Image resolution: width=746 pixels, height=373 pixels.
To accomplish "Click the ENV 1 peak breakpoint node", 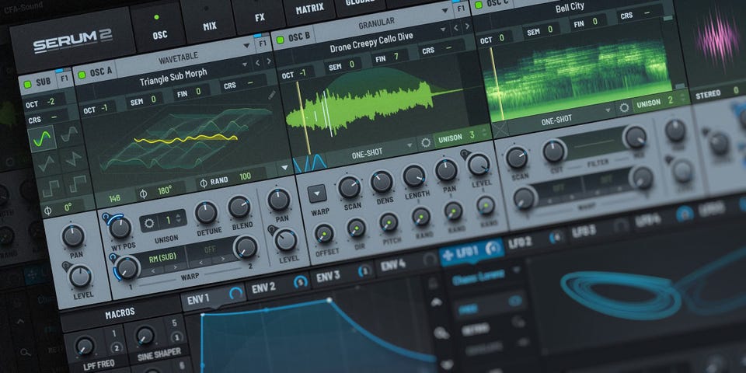I will [x=329, y=300].
